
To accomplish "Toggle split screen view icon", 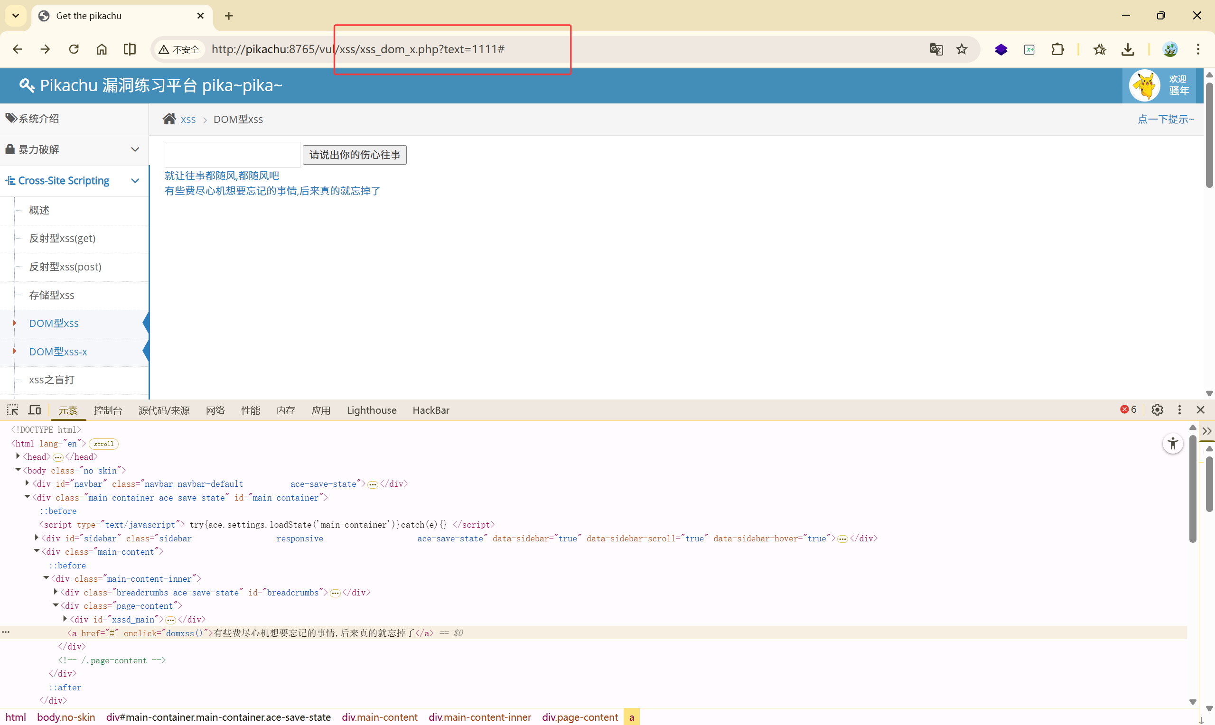I will pos(130,49).
